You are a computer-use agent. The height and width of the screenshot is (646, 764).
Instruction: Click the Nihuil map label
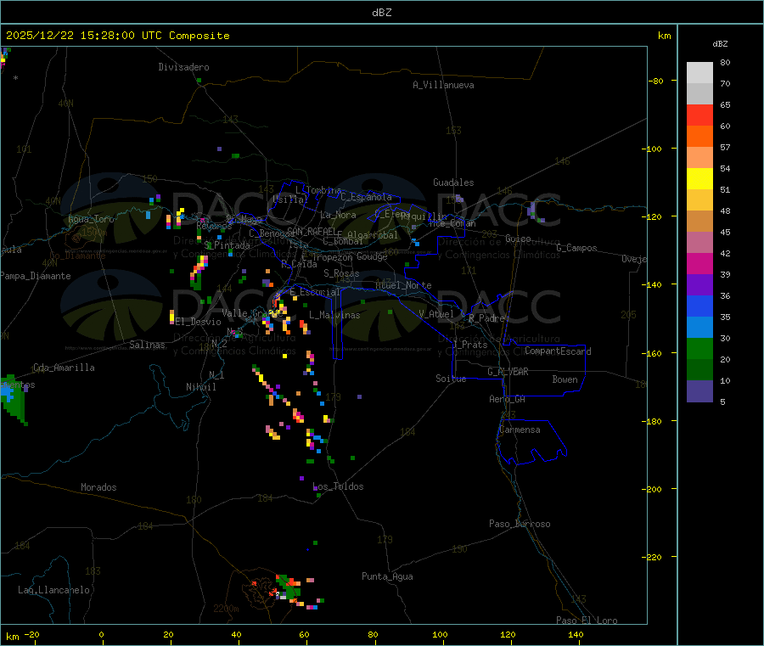(x=200, y=387)
